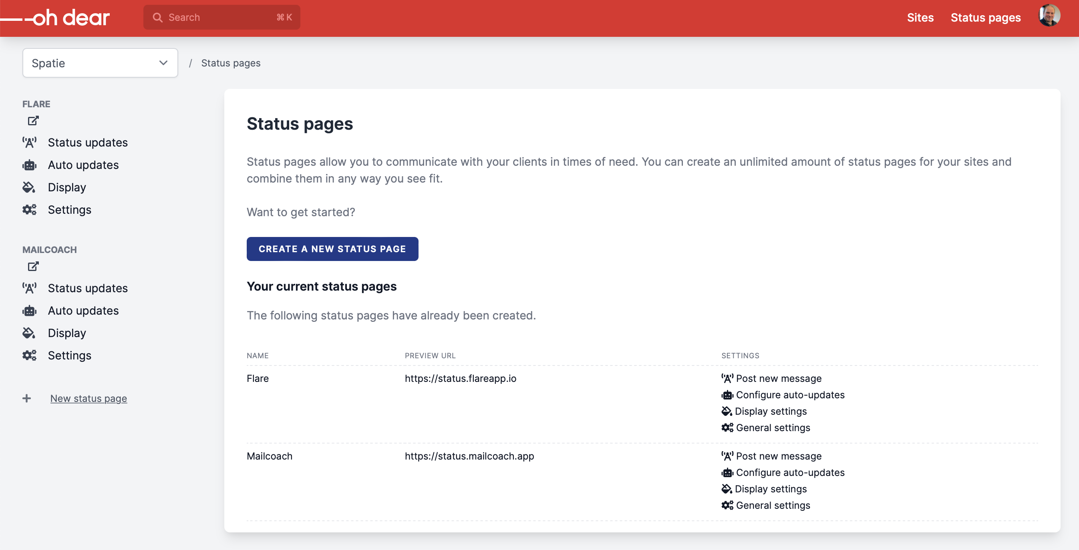Open Mailcoach Status updates in sidebar

(88, 288)
